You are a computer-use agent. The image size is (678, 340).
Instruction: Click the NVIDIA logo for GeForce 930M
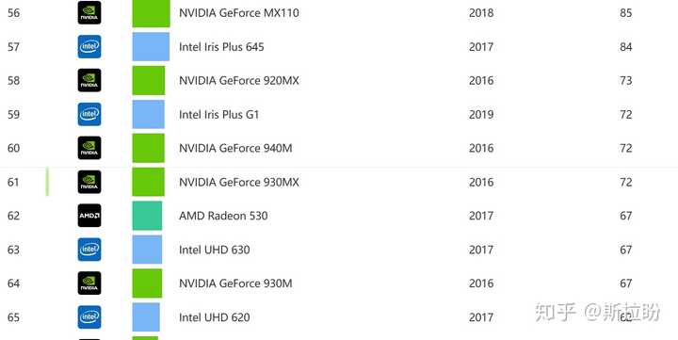point(89,283)
